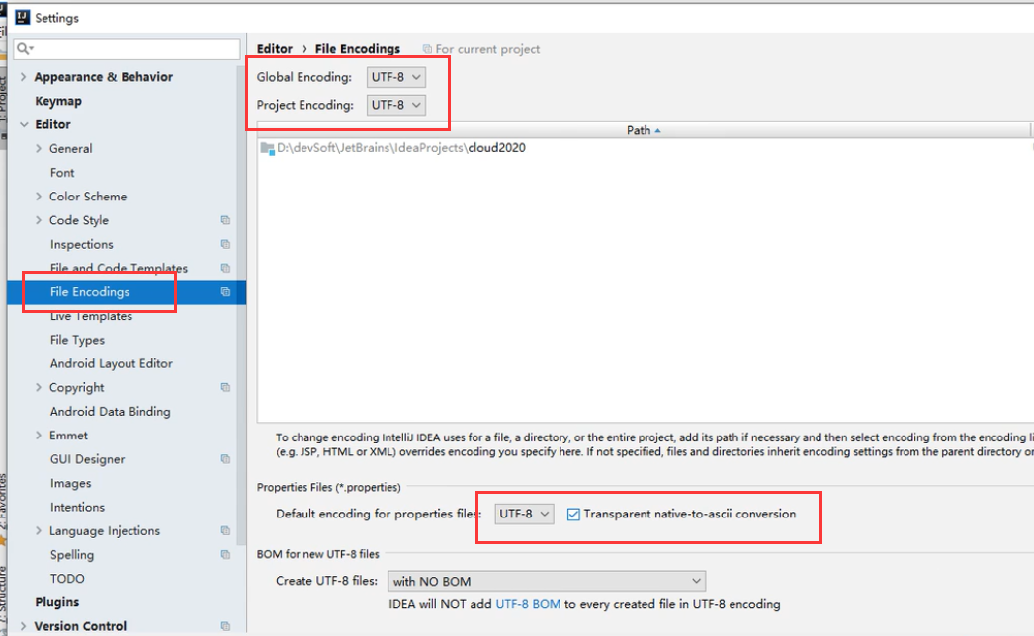Image resolution: width=1034 pixels, height=636 pixels.
Task: Expand the Code Style node
Action: [x=39, y=220]
